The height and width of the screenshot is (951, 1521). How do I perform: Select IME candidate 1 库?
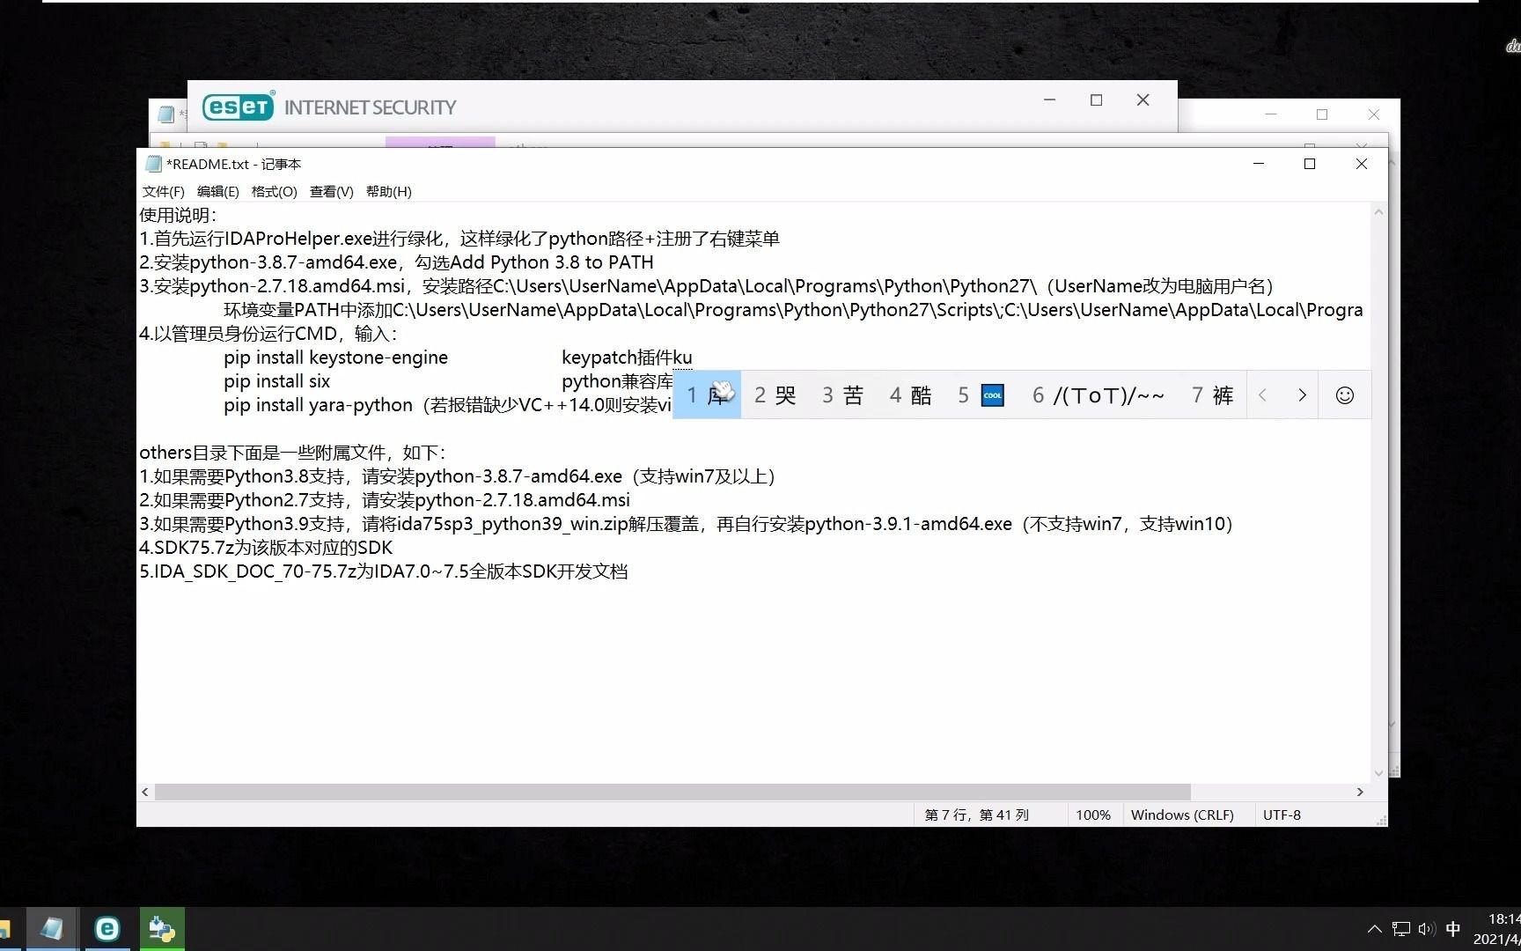click(707, 395)
